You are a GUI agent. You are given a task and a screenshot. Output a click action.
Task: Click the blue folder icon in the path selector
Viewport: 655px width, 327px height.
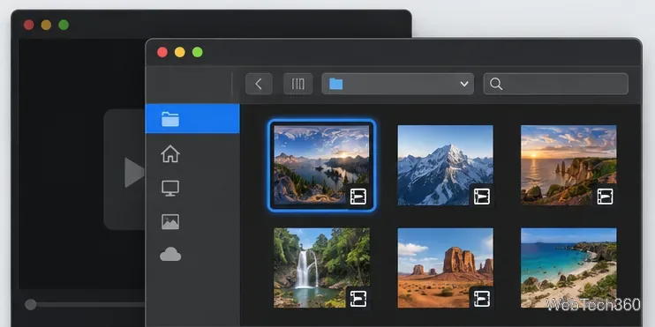[335, 84]
